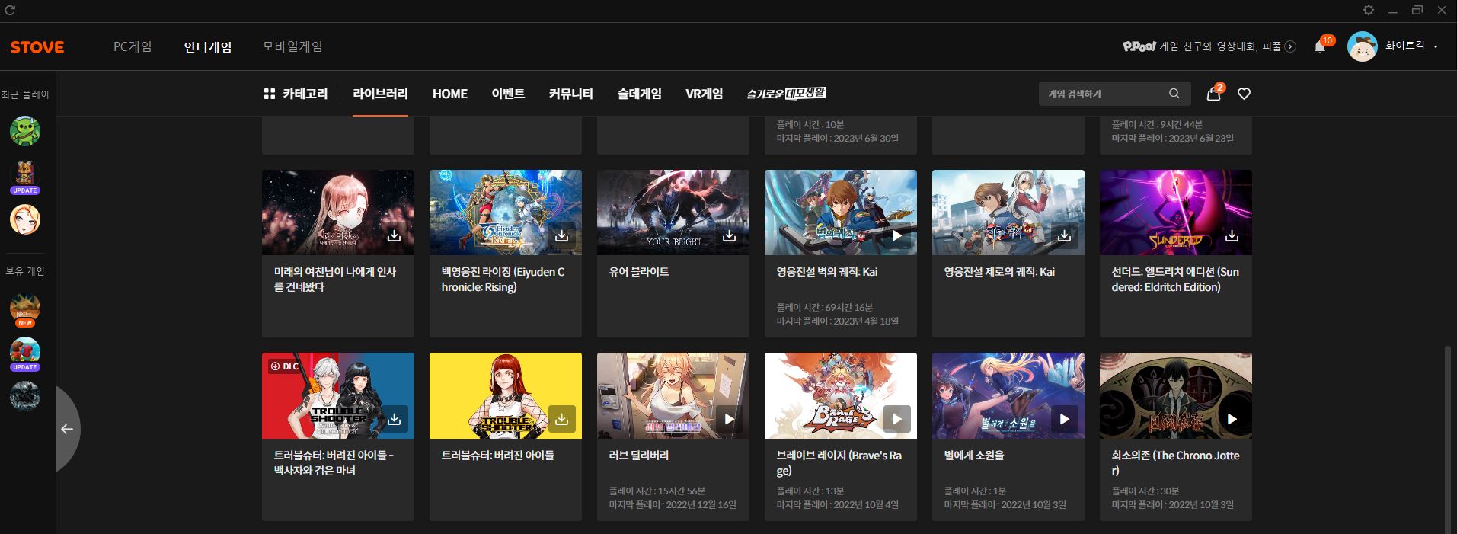Open the owned game icon with UPDATE badge

[x=25, y=353]
